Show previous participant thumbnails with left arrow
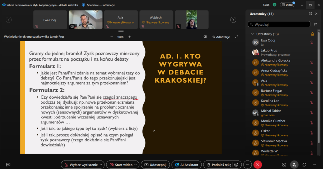 click(x=9, y=20)
